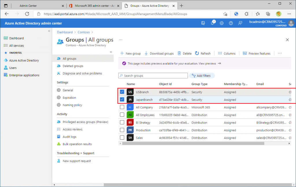The height and width of the screenshot is (187, 296).
Task: Check the BI Strategy group checkbox
Action: point(122,122)
